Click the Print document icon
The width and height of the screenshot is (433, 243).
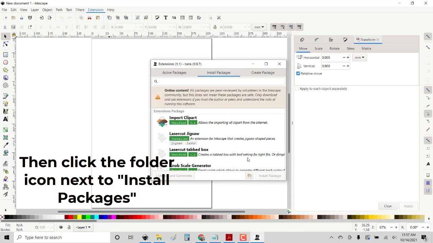pos(30,18)
